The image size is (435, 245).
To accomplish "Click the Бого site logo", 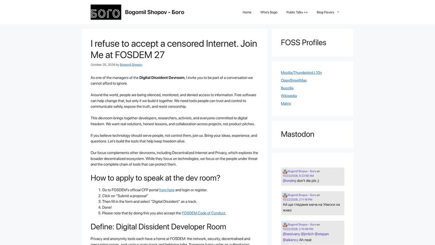I will coord(106,12).
